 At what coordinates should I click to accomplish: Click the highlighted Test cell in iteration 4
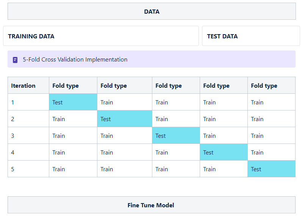224,152
